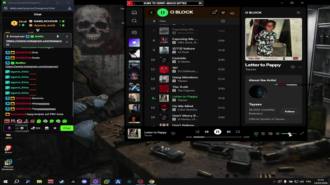Mute Spotify volume speaker icon
Viewport: 330px width, 185px height.
coord(277,134)
